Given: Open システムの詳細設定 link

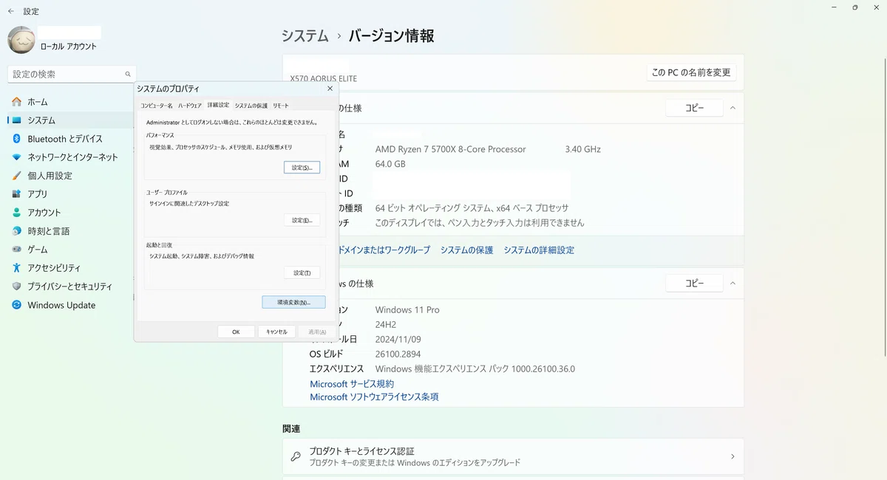Looking at the screenshot, I should click(539, 250).
